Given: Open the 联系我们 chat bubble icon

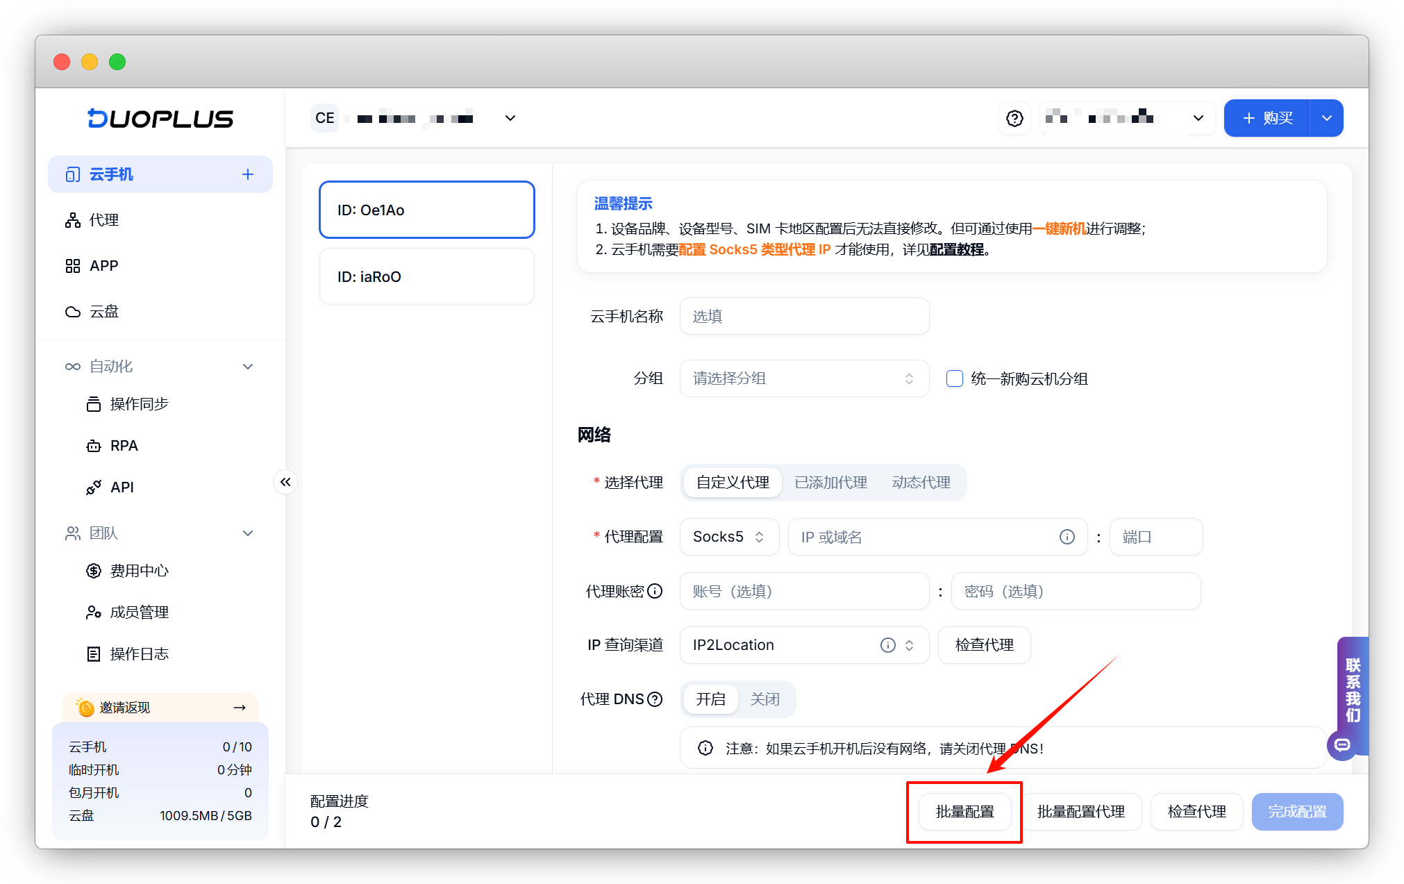Looking at the screenshot, I should [1342, 745].
